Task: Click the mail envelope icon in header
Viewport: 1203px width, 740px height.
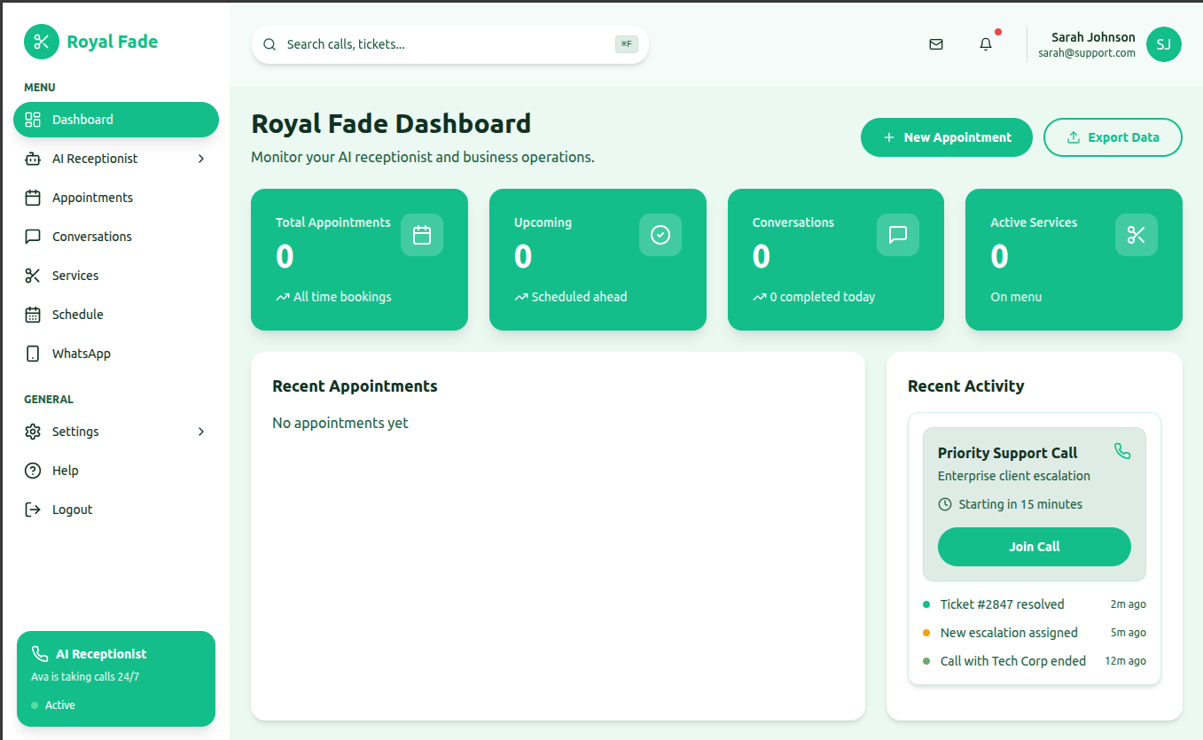Action: pyautogui.click(x=936, y=44)
